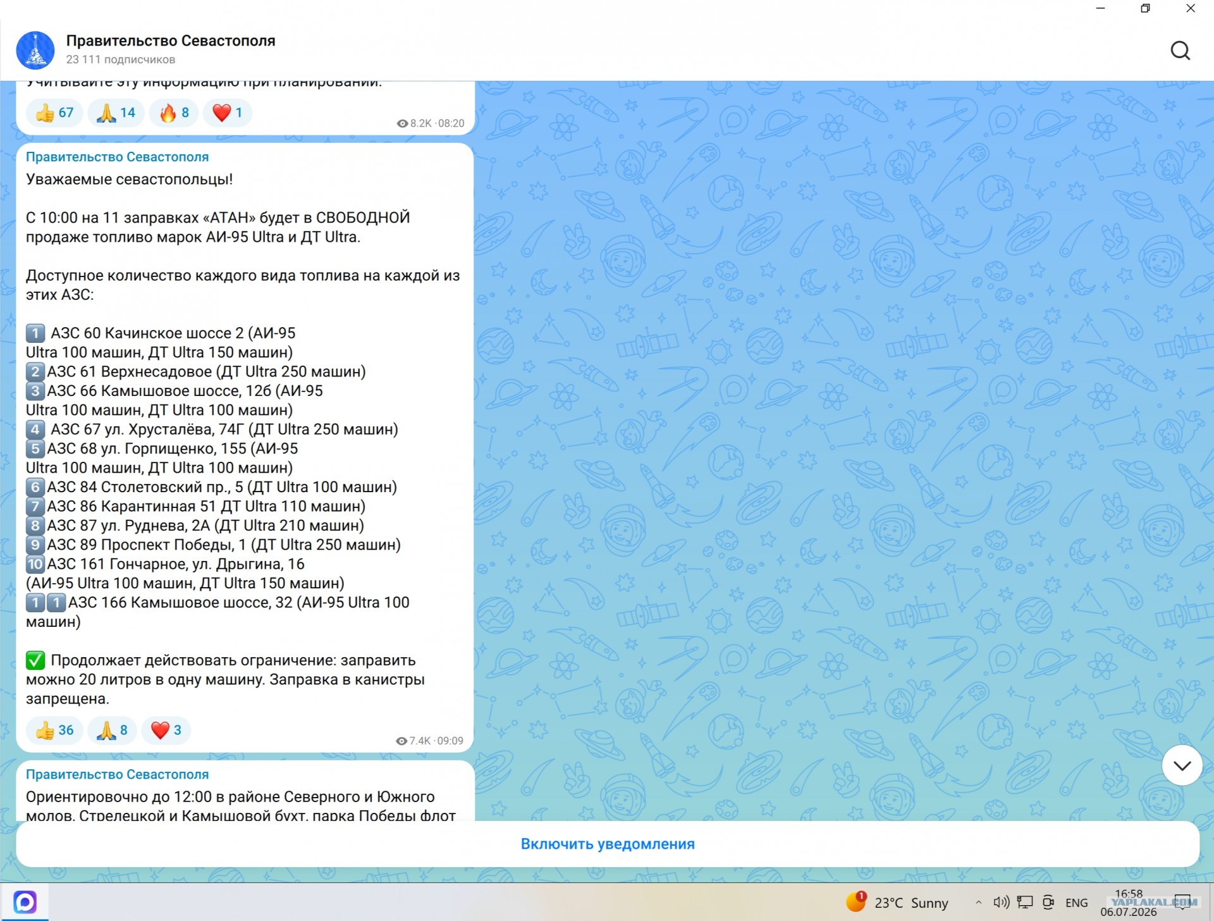This screenshot has height=921, width=1214.
Task: Click the camera tray icon beside ENG
Action: pyautogui.click(x=1048, y=903)
